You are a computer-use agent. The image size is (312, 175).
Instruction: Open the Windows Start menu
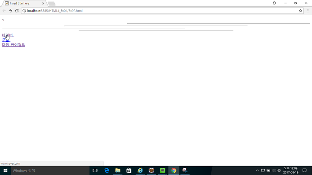coord(5,171)
